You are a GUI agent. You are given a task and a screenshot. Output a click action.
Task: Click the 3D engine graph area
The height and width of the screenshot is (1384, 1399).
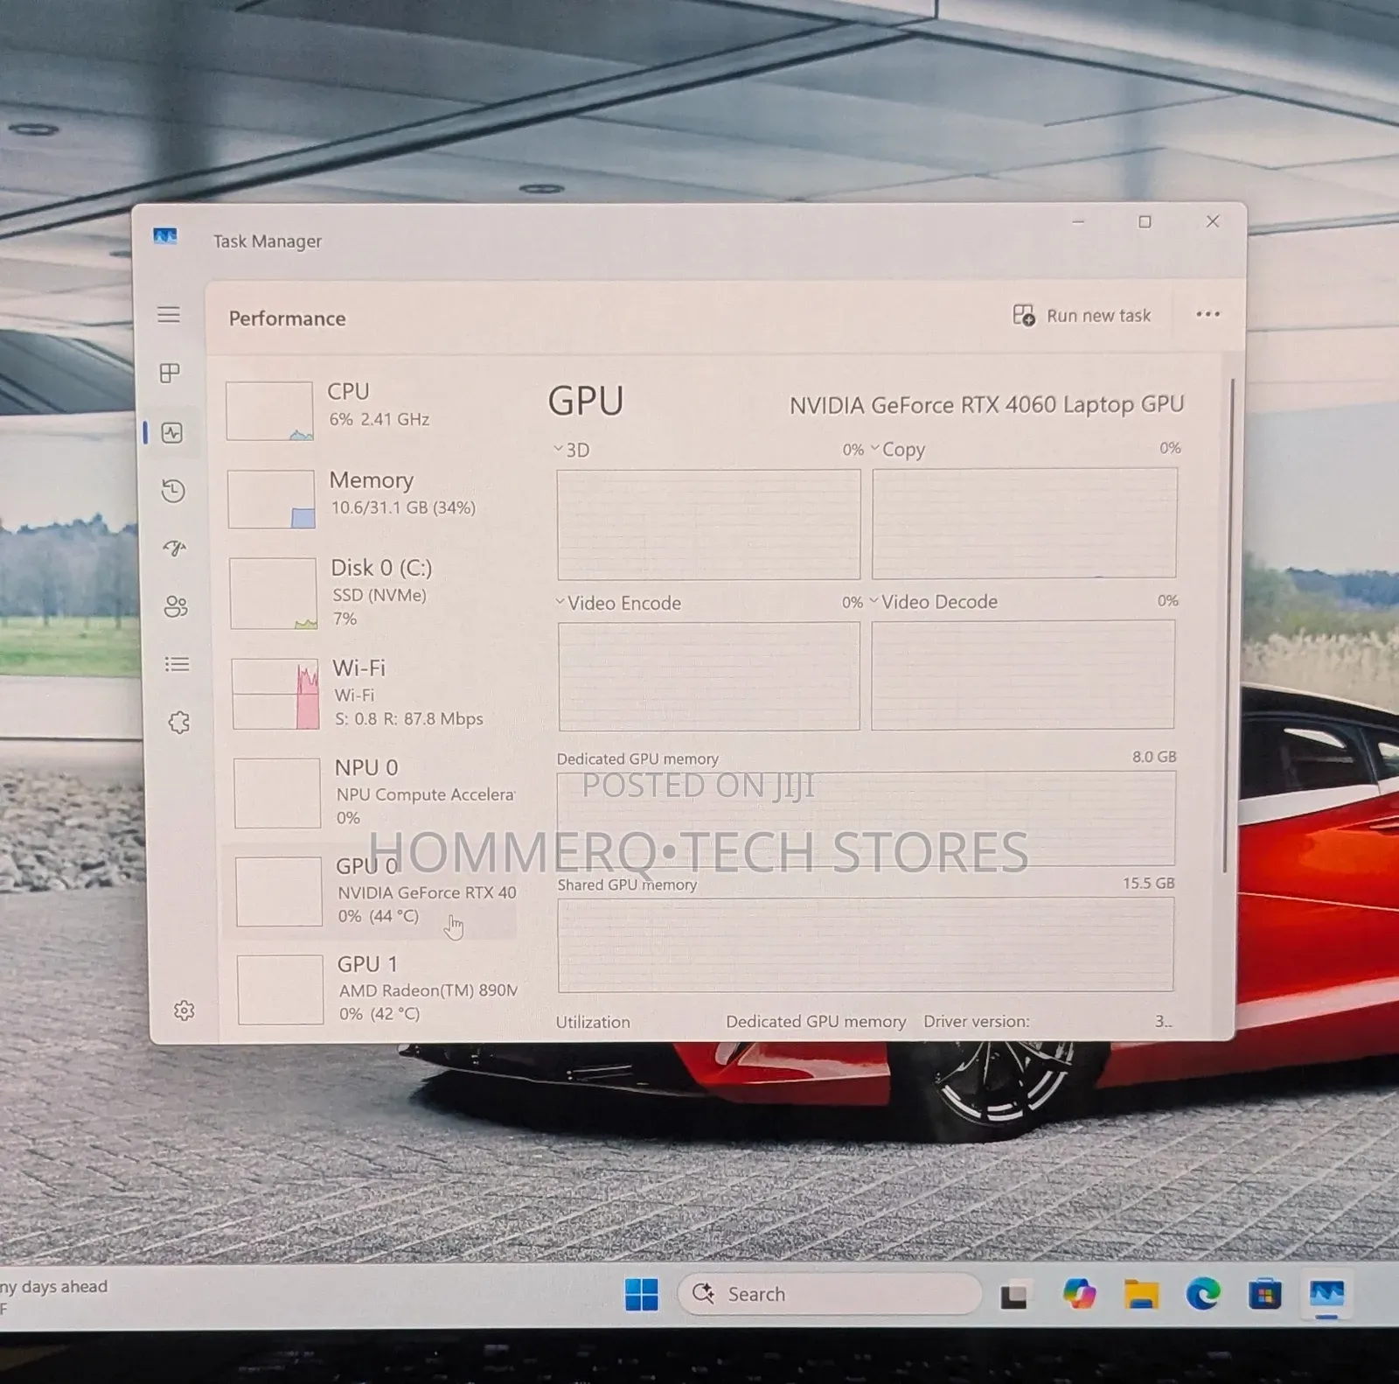tap(708, 524)
